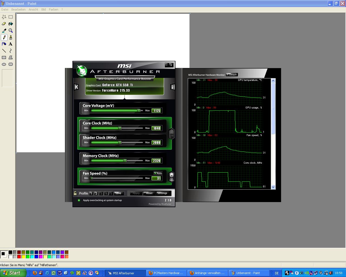This screenshot has height=277, width=346.
Task: Toggle Apply overclocking at system startup
Action: 79,200
